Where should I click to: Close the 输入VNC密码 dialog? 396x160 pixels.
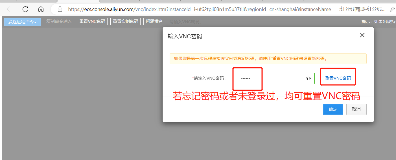(x=362, y=35)
